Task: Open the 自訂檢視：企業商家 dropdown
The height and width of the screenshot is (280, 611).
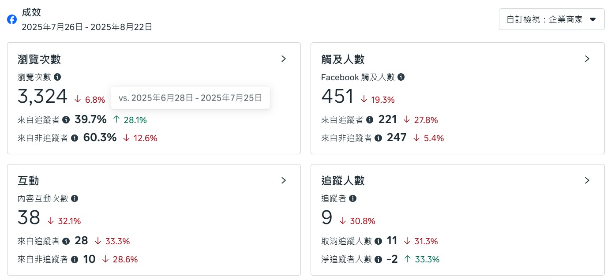Action: (x=551, y=19)
